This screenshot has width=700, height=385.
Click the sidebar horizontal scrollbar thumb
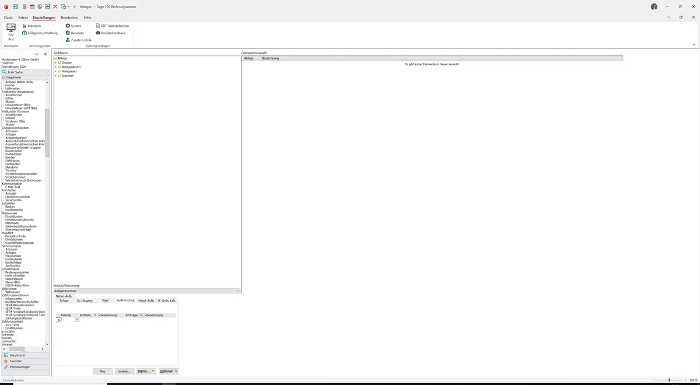[x=16, y=349]
